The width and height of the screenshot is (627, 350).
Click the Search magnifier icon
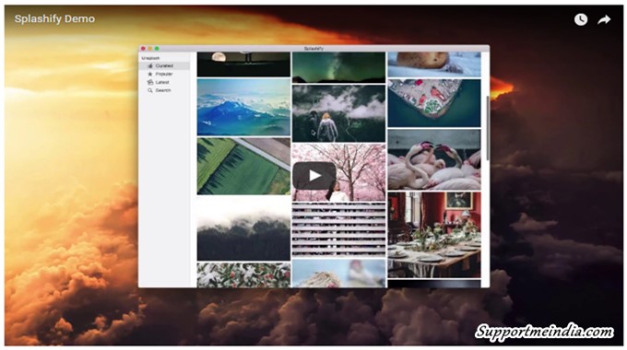[150, 90]
